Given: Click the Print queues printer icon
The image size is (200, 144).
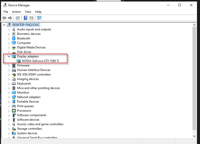Looking at the screenshot, I should click(x=14, y=106).
